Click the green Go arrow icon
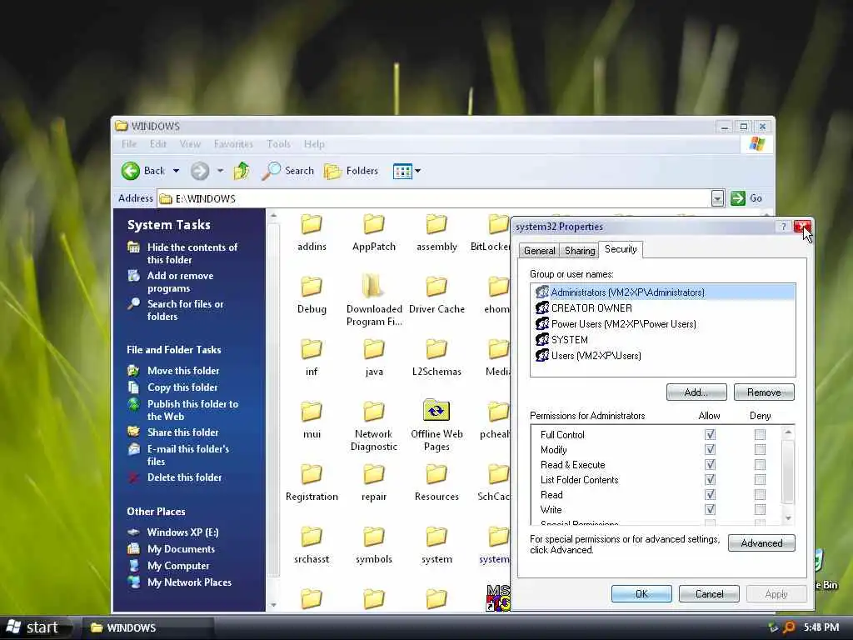The image size is (853, 640). tap(738, 198)
